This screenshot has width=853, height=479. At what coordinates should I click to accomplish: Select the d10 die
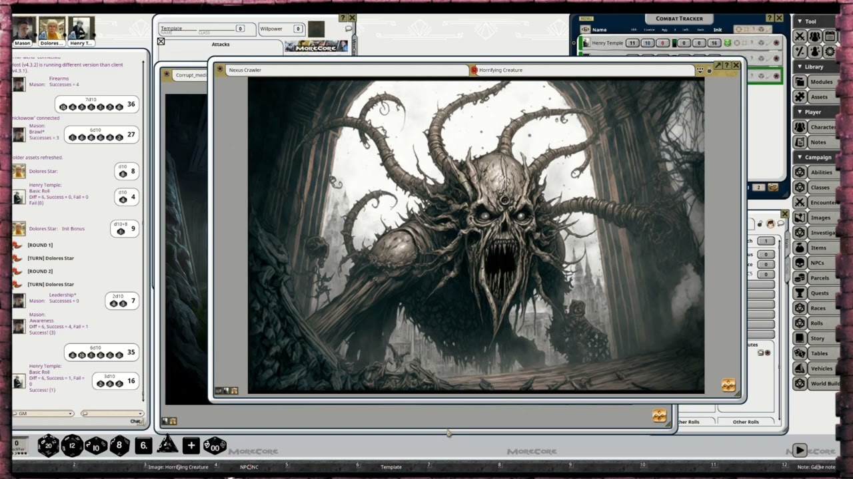(x=96, y=445)
